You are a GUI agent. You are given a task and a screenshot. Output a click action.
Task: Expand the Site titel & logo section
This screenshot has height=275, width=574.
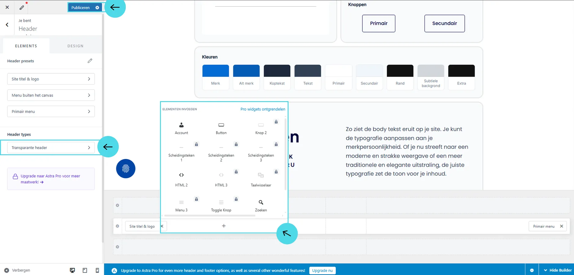coord(51,79)
